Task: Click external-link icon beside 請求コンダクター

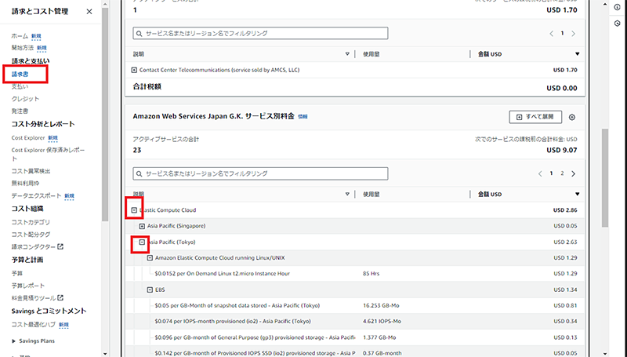Action: click(60, 246)
